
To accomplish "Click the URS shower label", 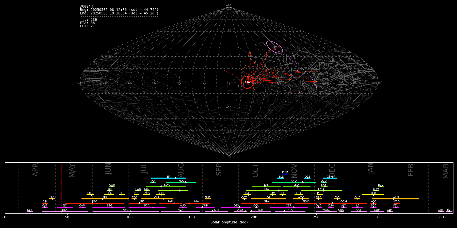I will [341, 210].
